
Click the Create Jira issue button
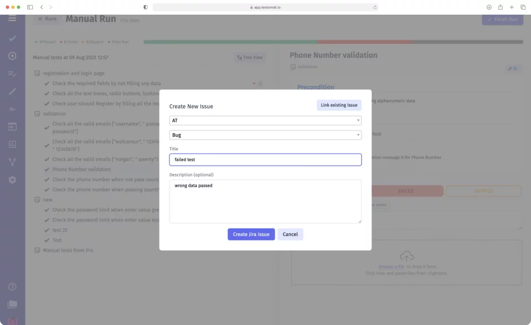click(x=251, y=234)
